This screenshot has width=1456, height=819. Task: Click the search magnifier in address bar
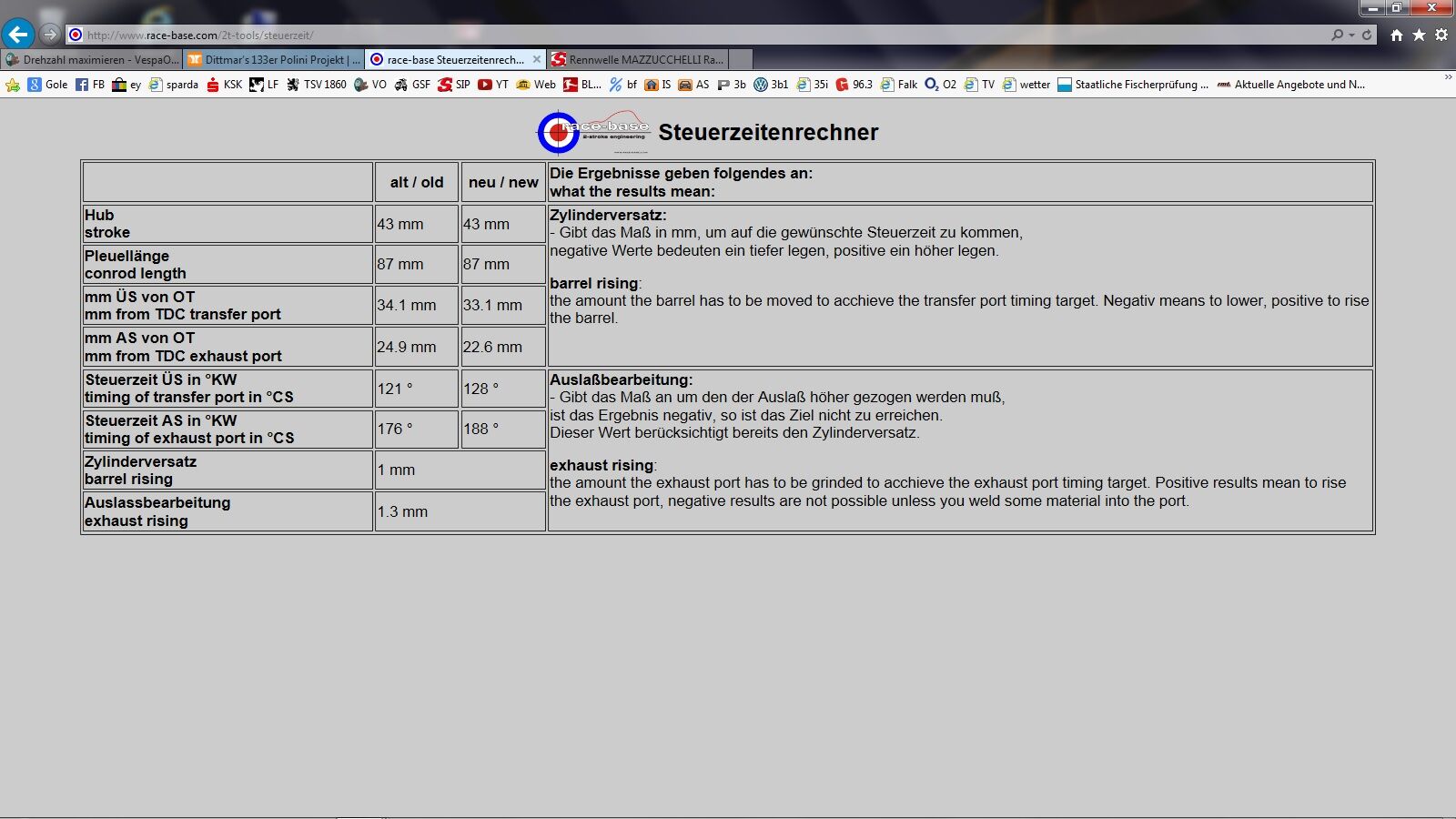[x=1337, y=35]
